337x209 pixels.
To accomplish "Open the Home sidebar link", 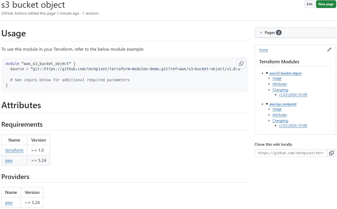I will tap(263, 50).
